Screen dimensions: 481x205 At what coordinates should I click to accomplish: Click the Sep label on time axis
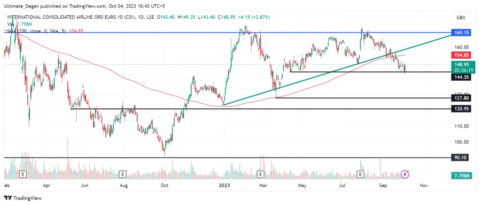(382, 185)
